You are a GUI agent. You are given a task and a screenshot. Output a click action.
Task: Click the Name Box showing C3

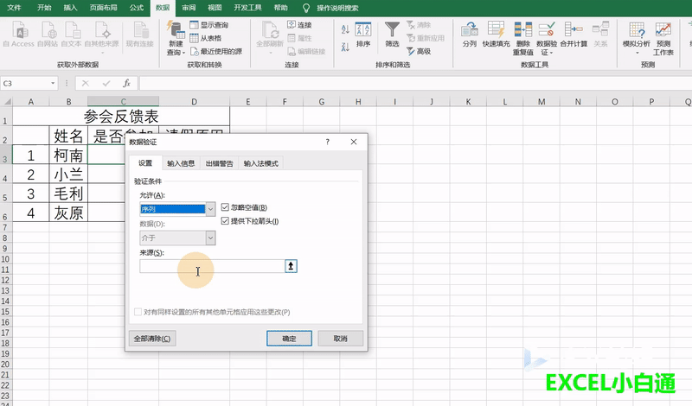26,83
